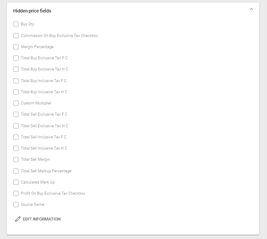Viewport: 267px width, 239px height.
Task: Toggle Profit On Buy Exclusive Tax Checkbox
Action: tap(16, 193)
